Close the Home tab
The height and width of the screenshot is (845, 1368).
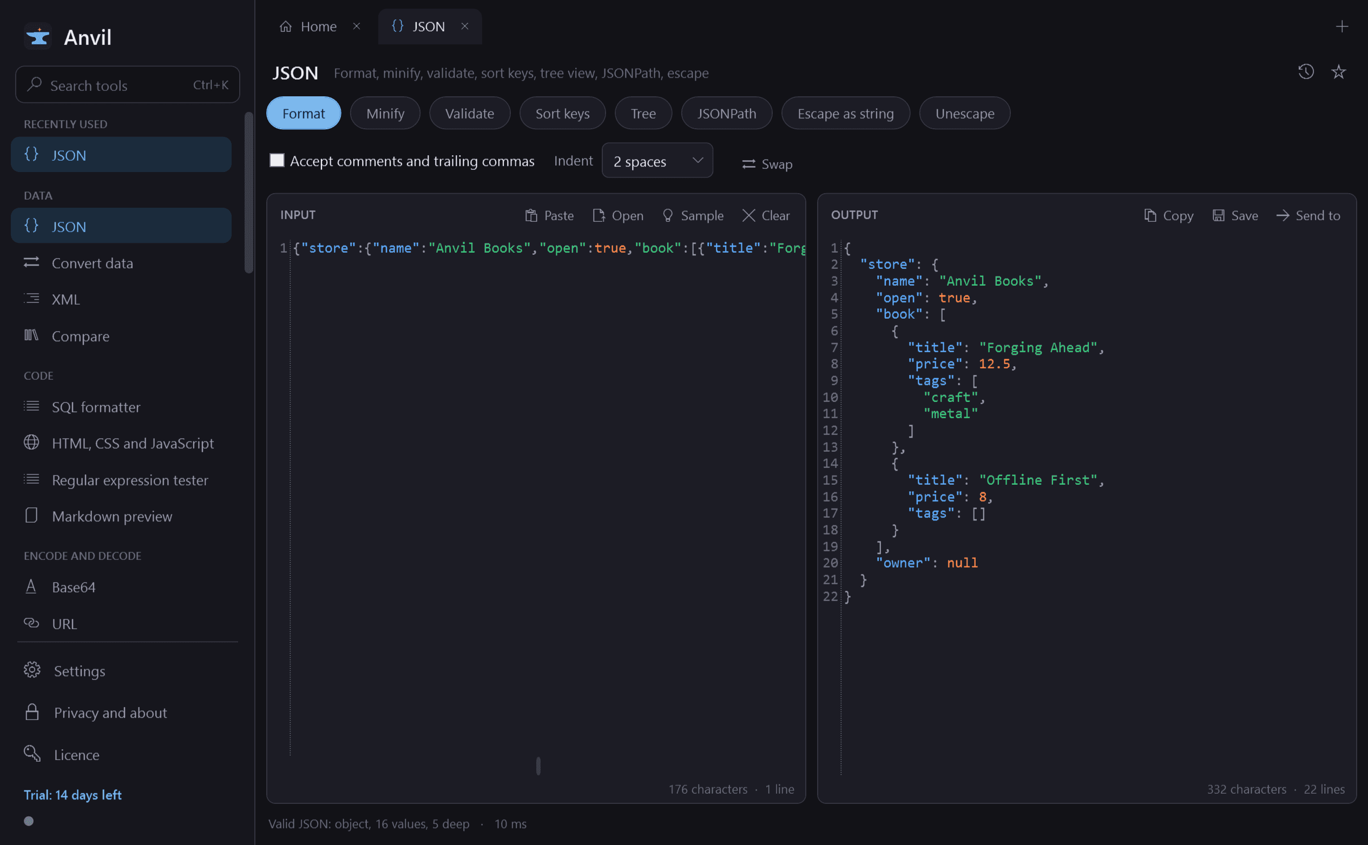(357, 27)
